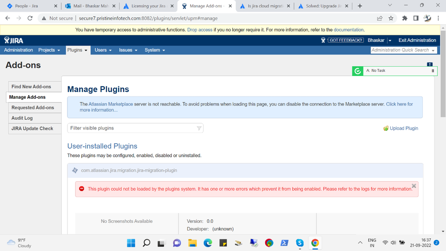The image size is (446, 251).
Task: Click the red error icon in message
Action: pyautogui.click(x=82, y=188)
